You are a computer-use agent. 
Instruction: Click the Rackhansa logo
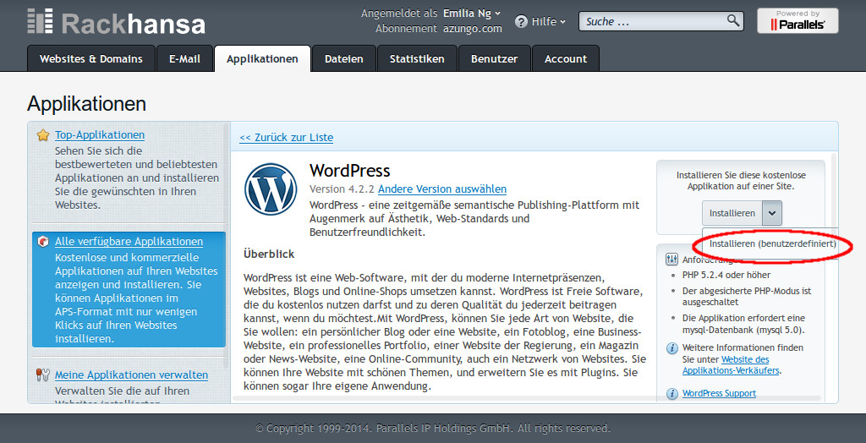pyautogui.click(x=116, y=22)
